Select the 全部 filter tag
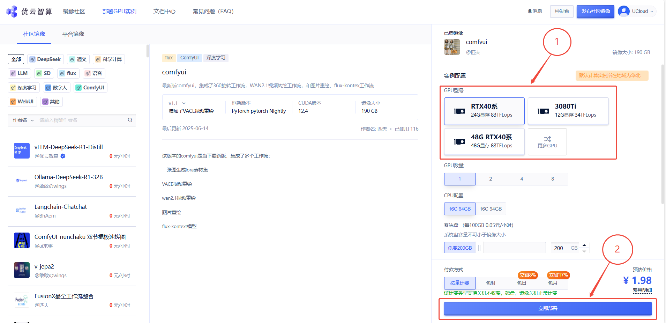 (16, 59)
